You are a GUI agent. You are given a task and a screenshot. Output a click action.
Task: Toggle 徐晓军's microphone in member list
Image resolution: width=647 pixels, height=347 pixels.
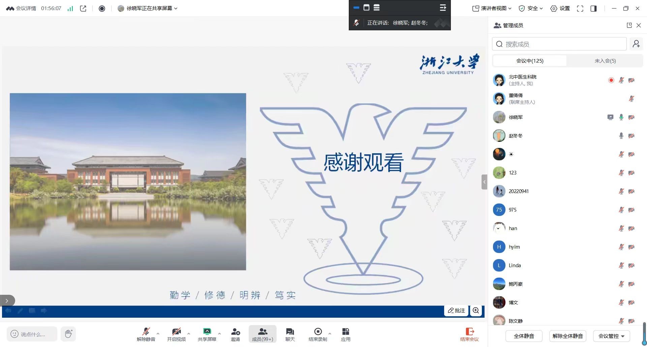click(x=621, y=117)
